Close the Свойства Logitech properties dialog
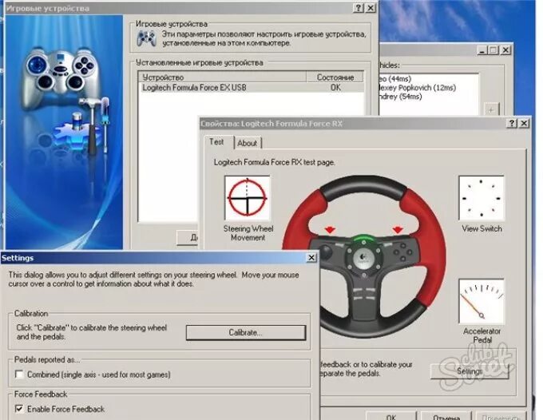This screenshot has width=543, height=420. (x=525, y=123)
